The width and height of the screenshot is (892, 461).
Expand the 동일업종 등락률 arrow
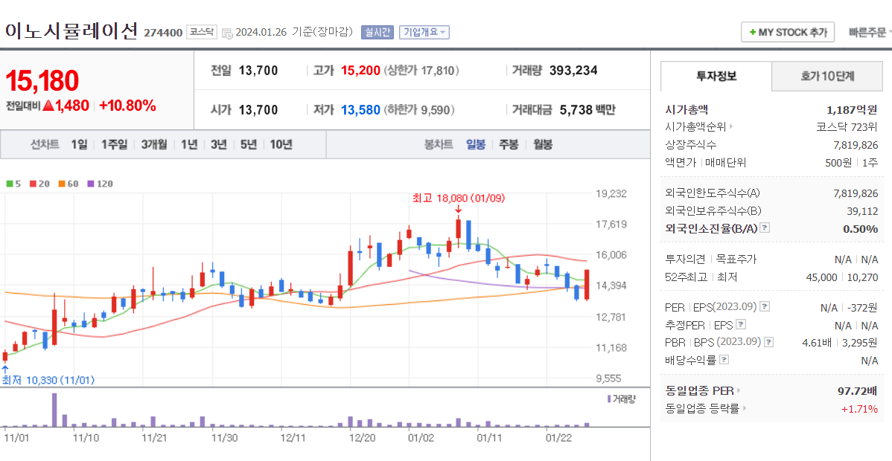(x=744, y=408)
